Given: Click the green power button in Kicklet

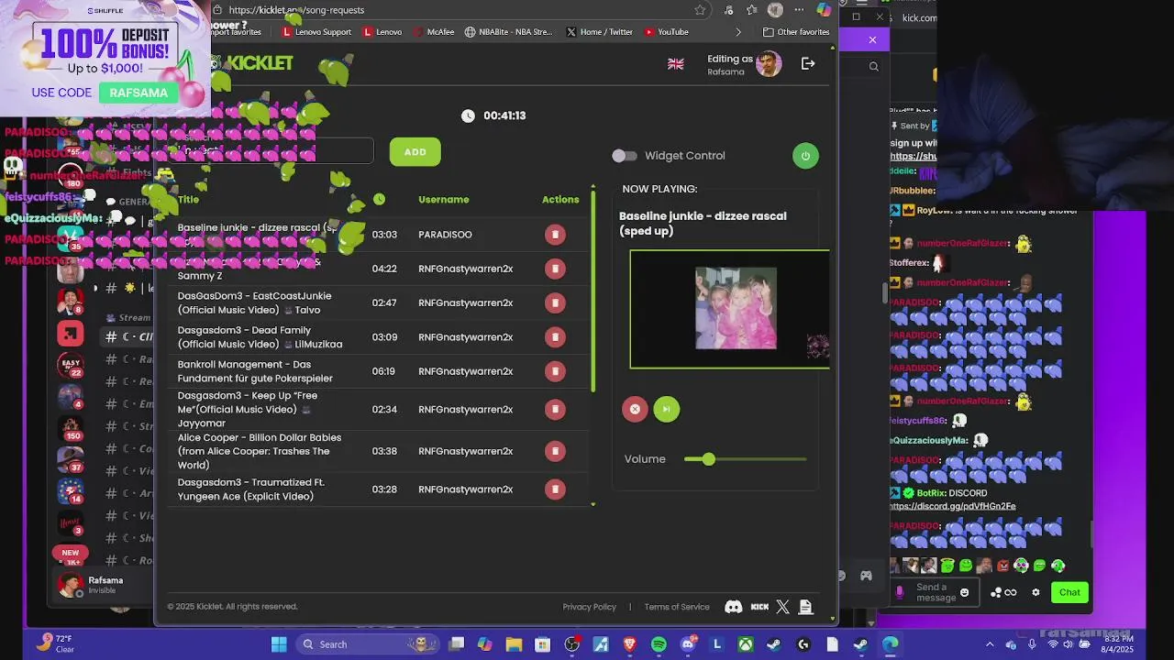Looking at the screenshot, I should click(805, 156).
